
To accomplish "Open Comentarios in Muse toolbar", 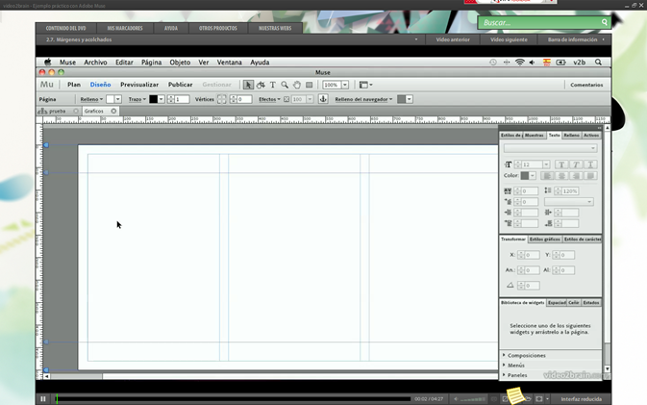I will [586, 85].
